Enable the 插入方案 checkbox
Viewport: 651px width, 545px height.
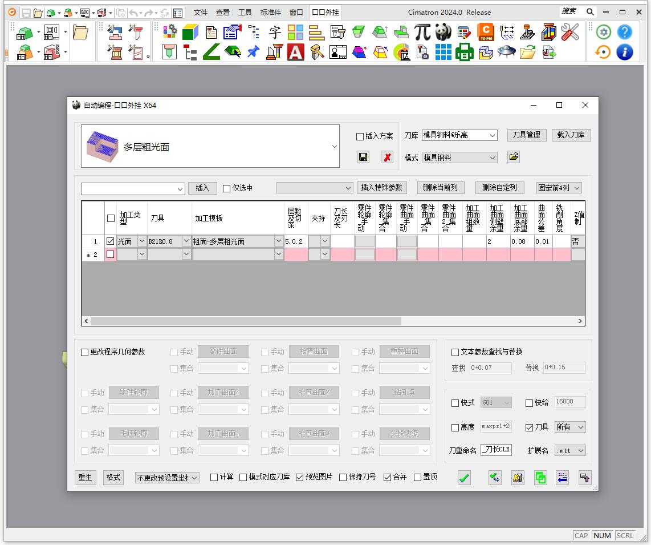coord(360,136)
